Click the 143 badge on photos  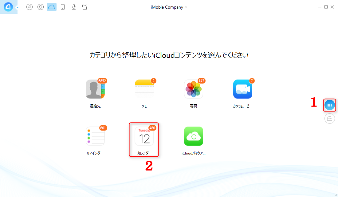click(x=201, y=81)
